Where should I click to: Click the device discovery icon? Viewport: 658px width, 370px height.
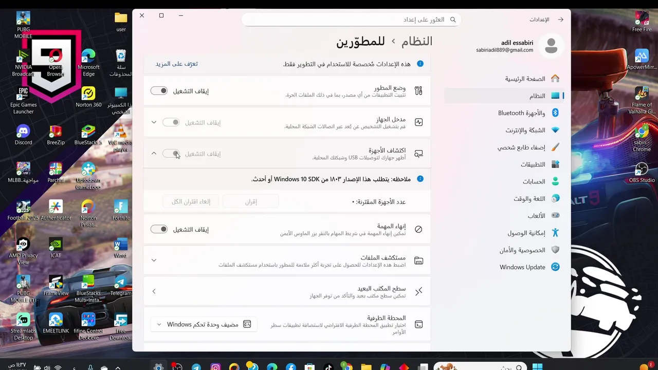click(x=418, y=154)
